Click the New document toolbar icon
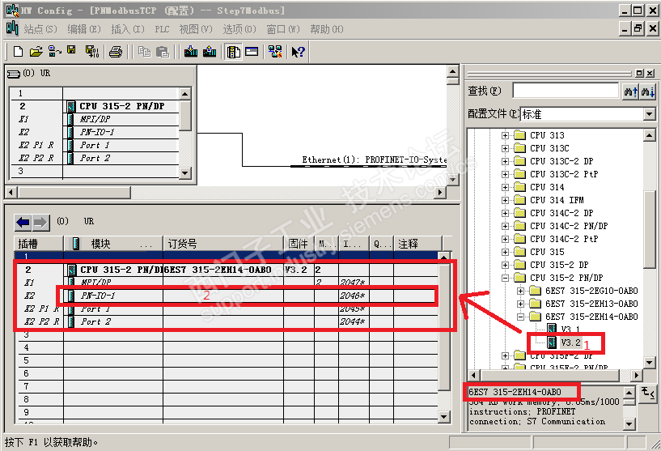Screen dimensions: 661x451 pyautogui.click(x=18, y=52)
